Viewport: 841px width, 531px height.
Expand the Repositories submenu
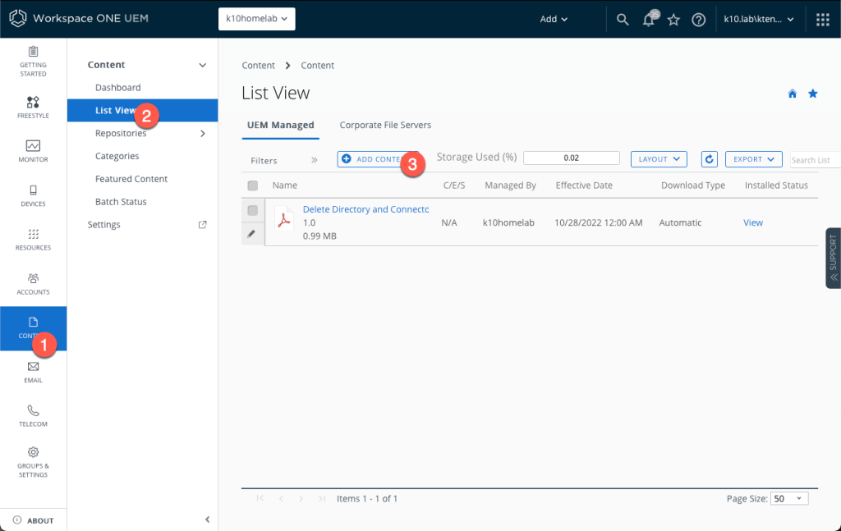202,133
